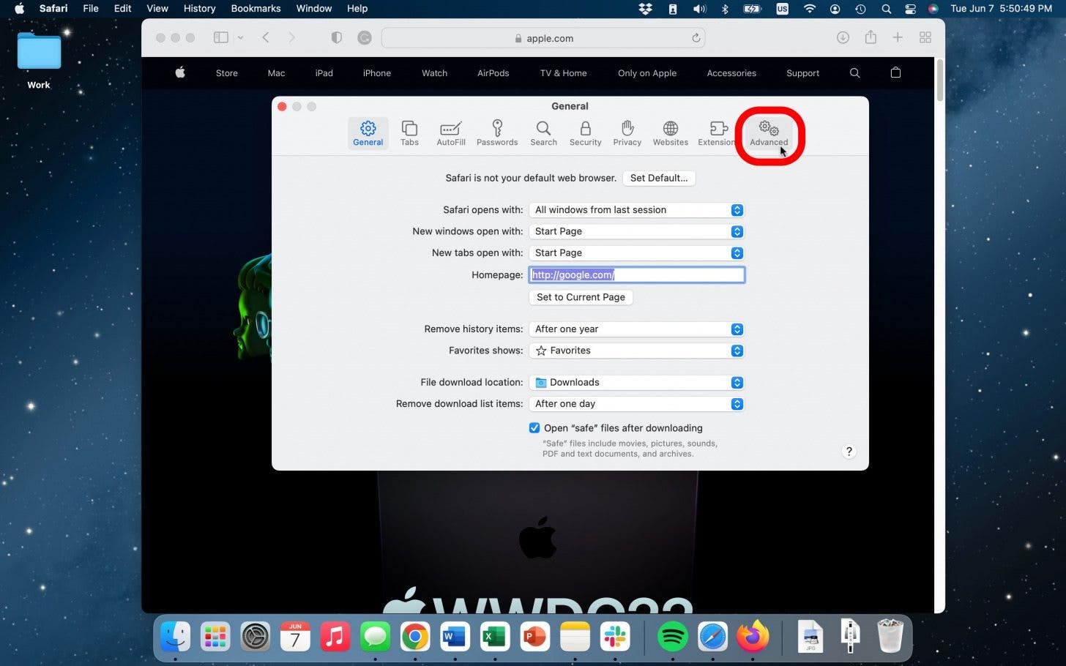Open the Advanced preferences pane
This screenshot has height=666, width=1066.
(x=768, y=133)
